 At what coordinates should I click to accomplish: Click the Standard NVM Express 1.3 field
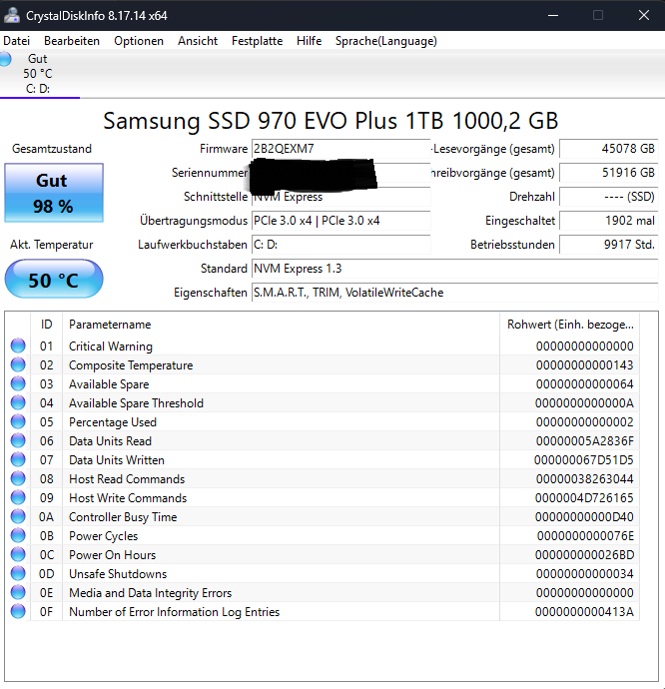pyautogui.click(x=455, y=269)
